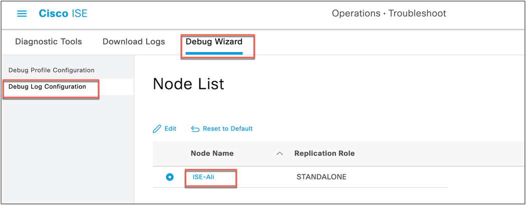
Task: Click the Cisco ISE logo
Action: pos(63,13)
